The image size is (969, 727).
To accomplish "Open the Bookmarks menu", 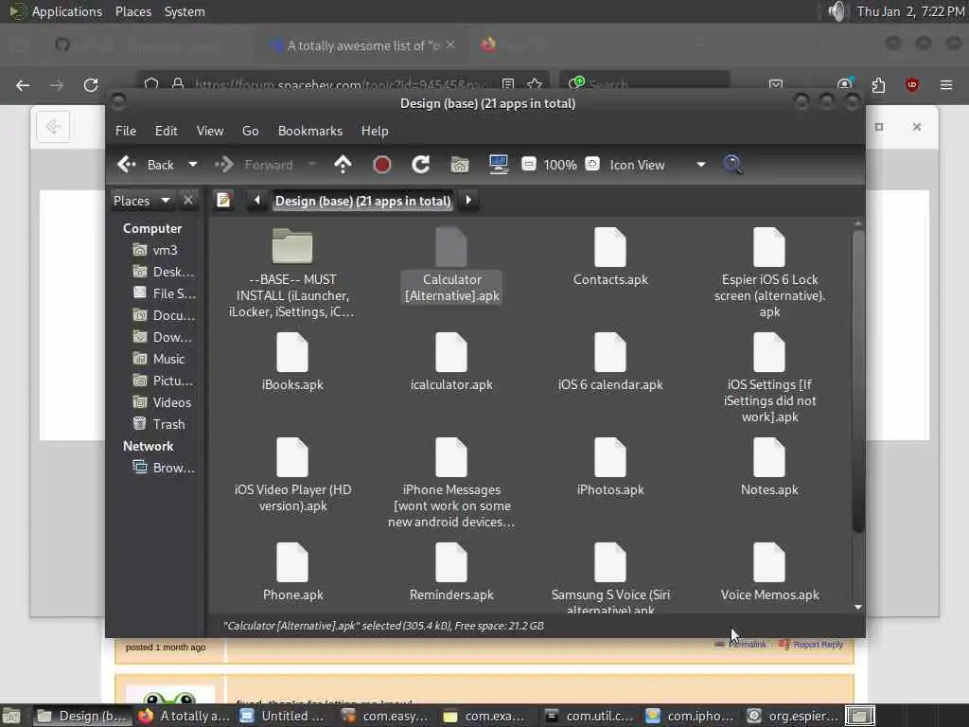I will [310, 131].
